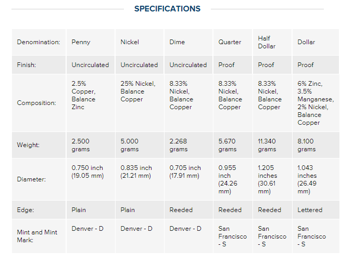Click the Mint and Mint Mark label
Screen dimensions: 341x263
coord(37,236)
